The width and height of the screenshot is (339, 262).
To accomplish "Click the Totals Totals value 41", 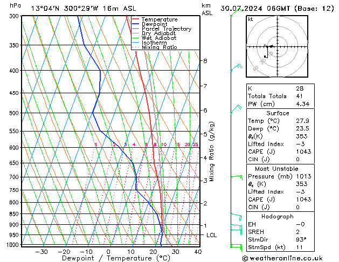I will 299,96.
